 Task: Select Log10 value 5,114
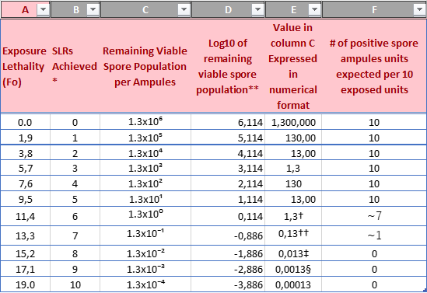(228, 138)
